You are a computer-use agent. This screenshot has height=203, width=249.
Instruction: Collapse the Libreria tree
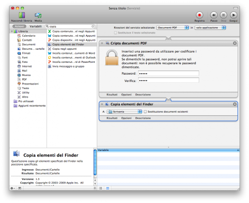12,31
